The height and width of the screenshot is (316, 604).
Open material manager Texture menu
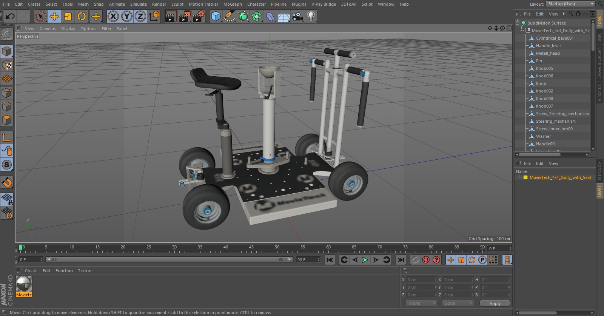pyautogui.click(x=85, y=271)
